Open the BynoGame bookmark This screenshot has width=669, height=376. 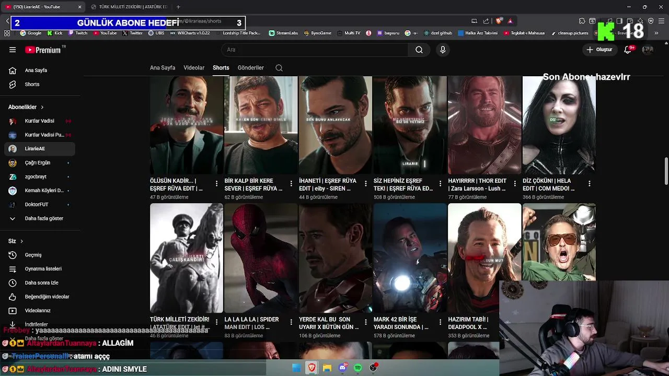pos(317,33)
